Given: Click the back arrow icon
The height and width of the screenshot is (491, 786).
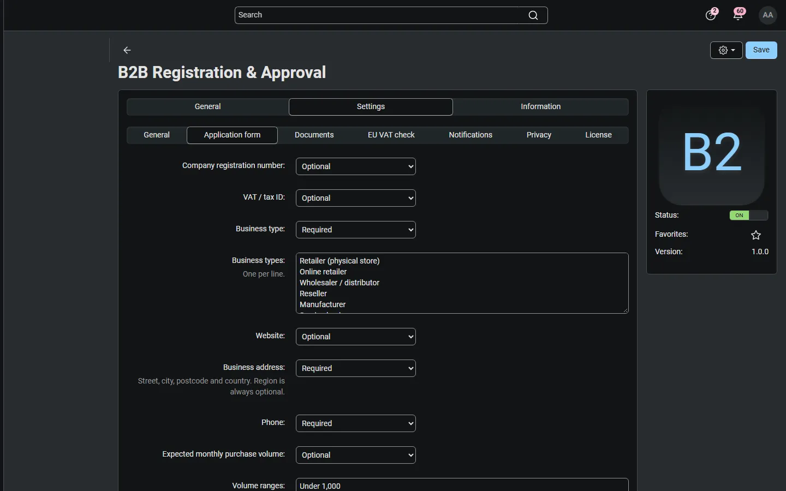Looking at the screenshot, I should (x=127, y=50).
